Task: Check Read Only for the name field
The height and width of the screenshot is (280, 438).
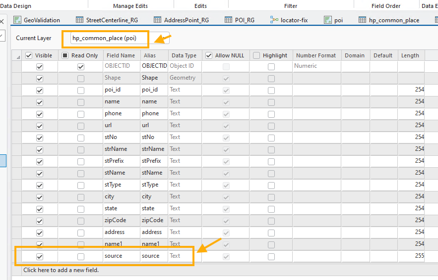Action: coord(81,102)
